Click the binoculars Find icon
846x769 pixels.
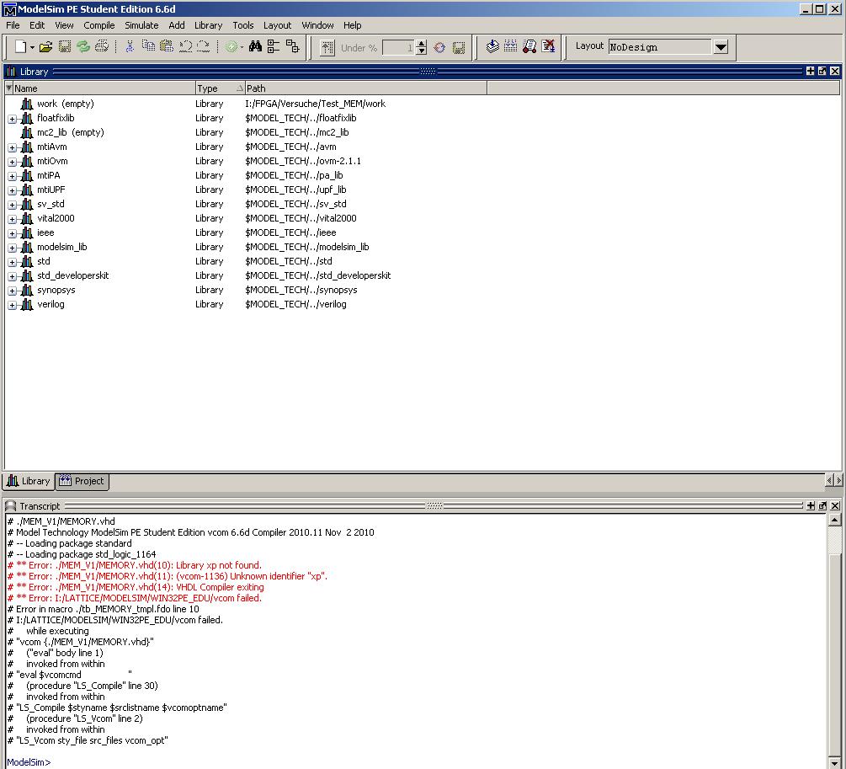click(x=255, y=46)
